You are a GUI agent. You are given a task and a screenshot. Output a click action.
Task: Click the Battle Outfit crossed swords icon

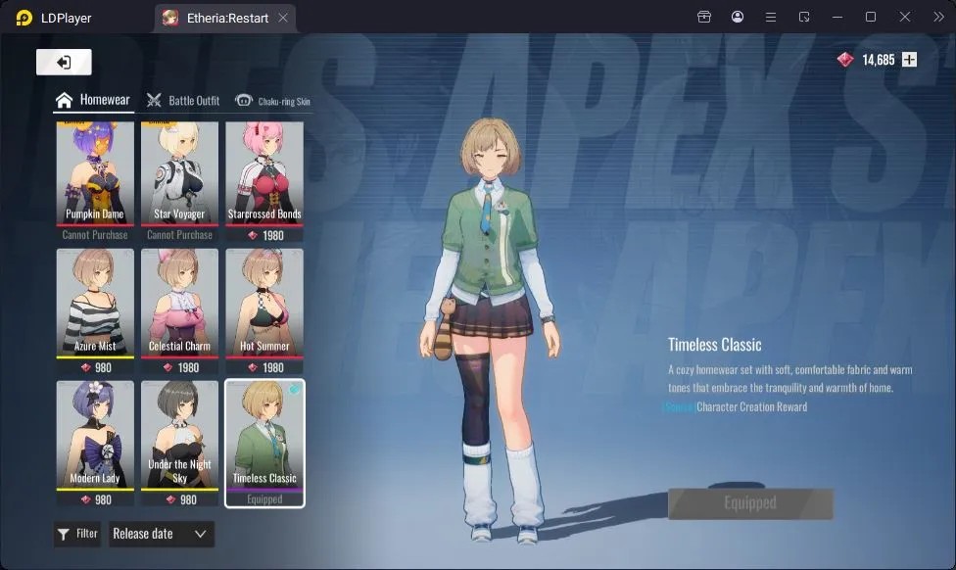[154, 101]
